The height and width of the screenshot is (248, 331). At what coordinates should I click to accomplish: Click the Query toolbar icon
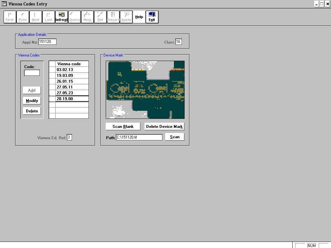coord(74,17)
